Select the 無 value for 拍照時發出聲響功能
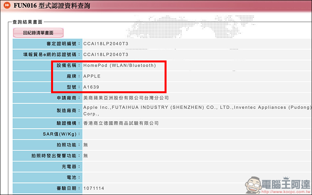 [x=85, y=156]
